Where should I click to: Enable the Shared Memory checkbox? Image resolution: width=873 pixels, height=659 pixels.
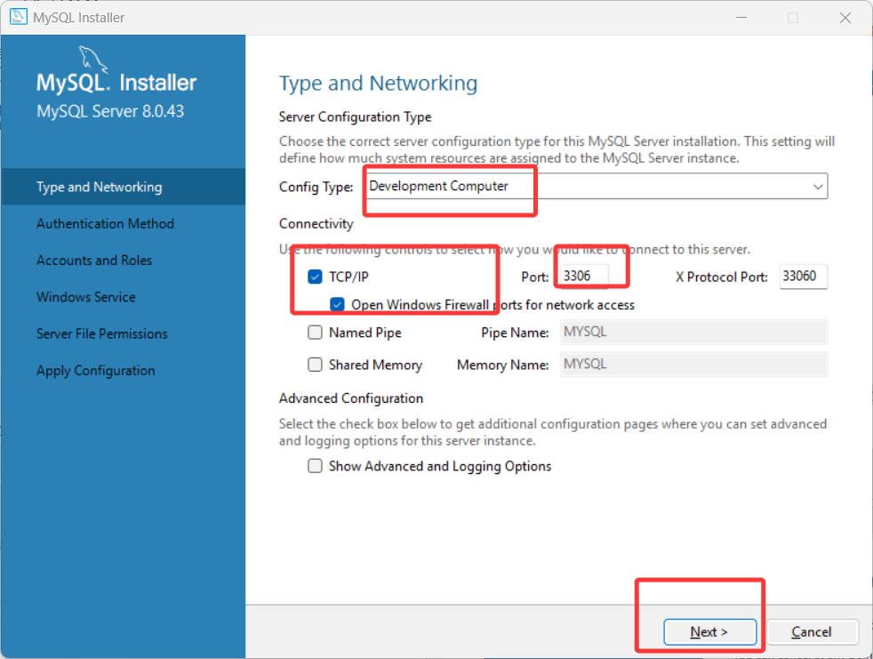tap(315, 365)
